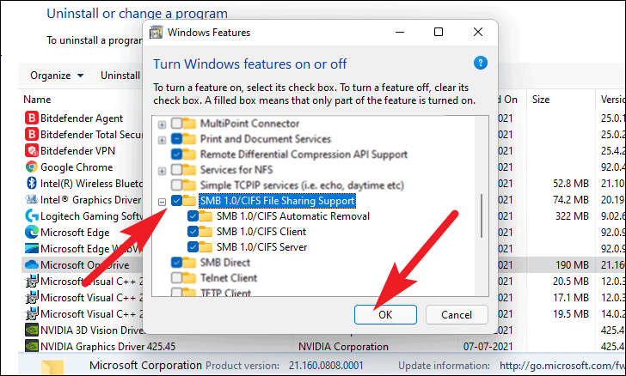Click the 322 MB size value
Viewport: 626px width, 376px height.
click(x=572, y=216)
